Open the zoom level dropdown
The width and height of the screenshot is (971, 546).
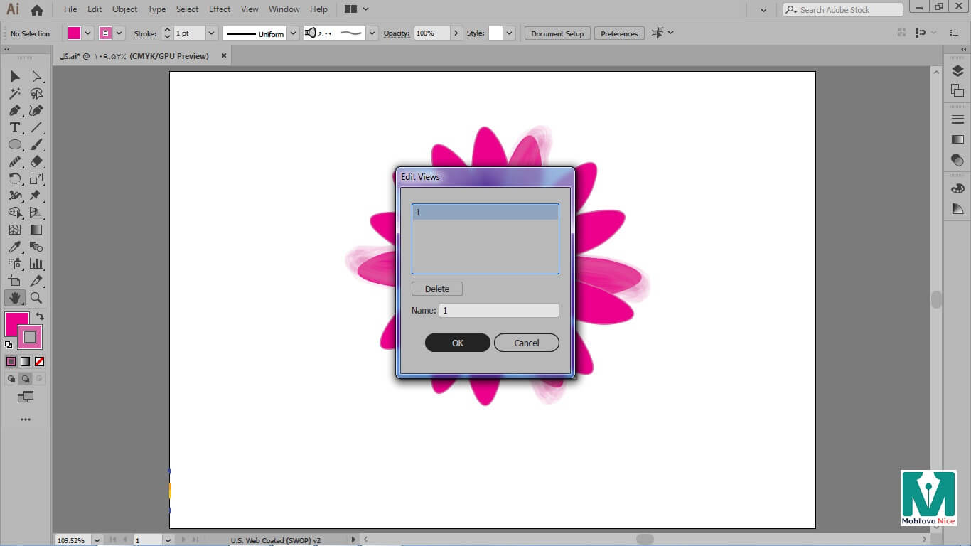coord(97,540)
